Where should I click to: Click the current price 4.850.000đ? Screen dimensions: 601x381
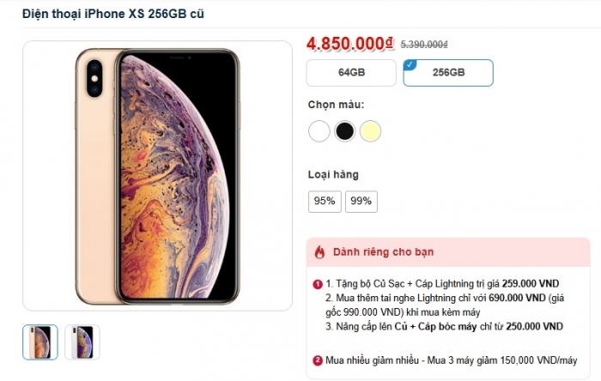(349, 43)
